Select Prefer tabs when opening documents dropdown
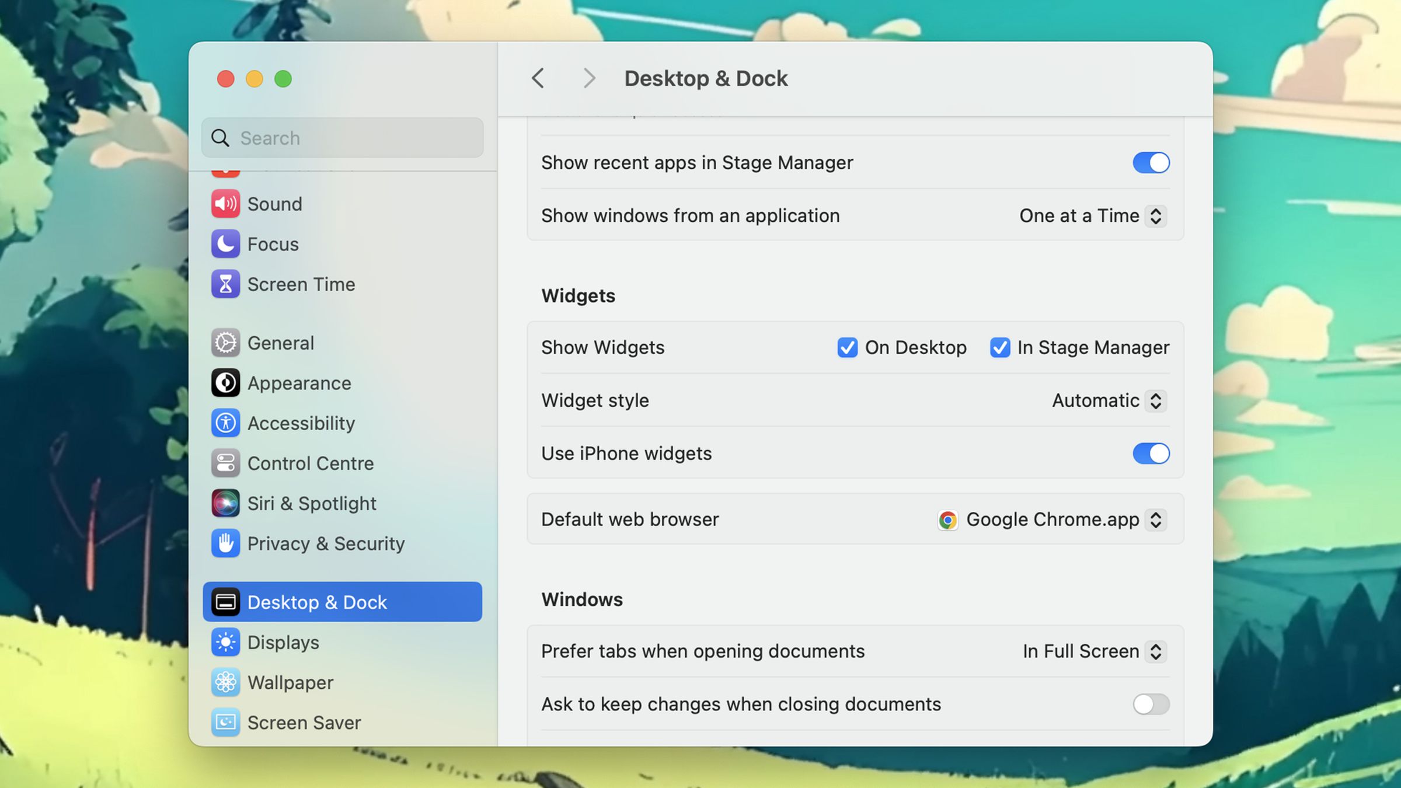The image size is (1401, 788). click(1092, 651)
